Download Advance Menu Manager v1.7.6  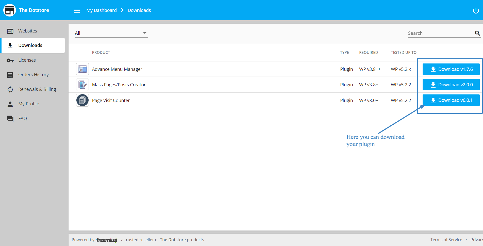451,69
